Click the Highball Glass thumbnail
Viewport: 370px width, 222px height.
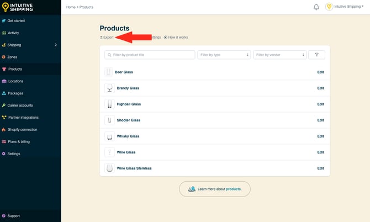click(109, 104)
